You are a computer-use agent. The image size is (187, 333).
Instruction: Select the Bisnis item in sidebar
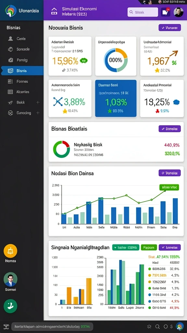[22, 71]
